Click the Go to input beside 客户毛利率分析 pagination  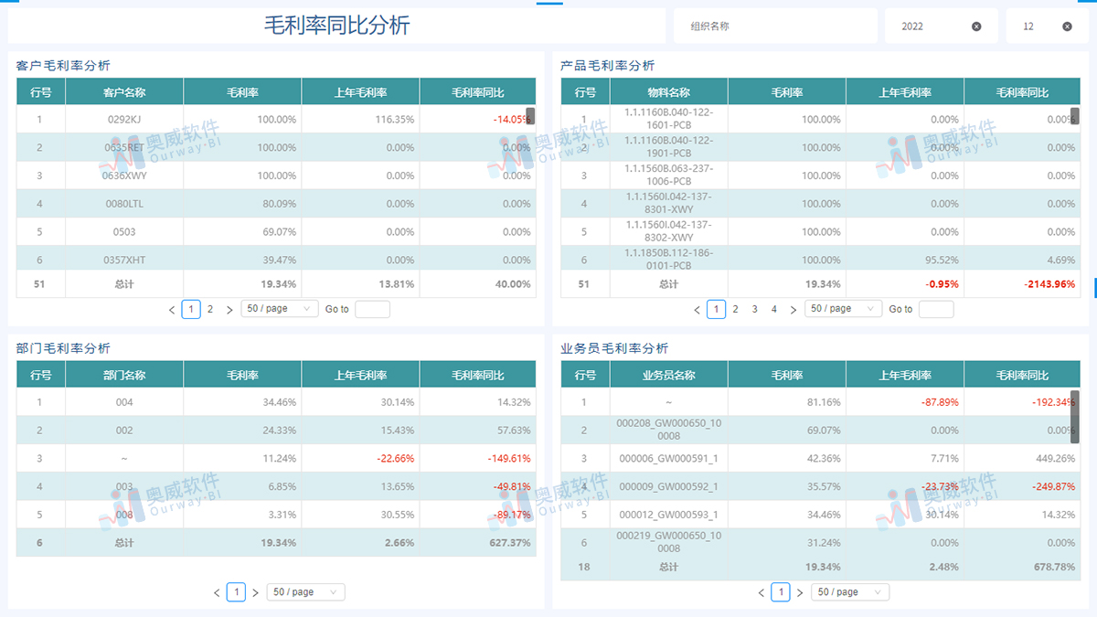click(372, 309)
